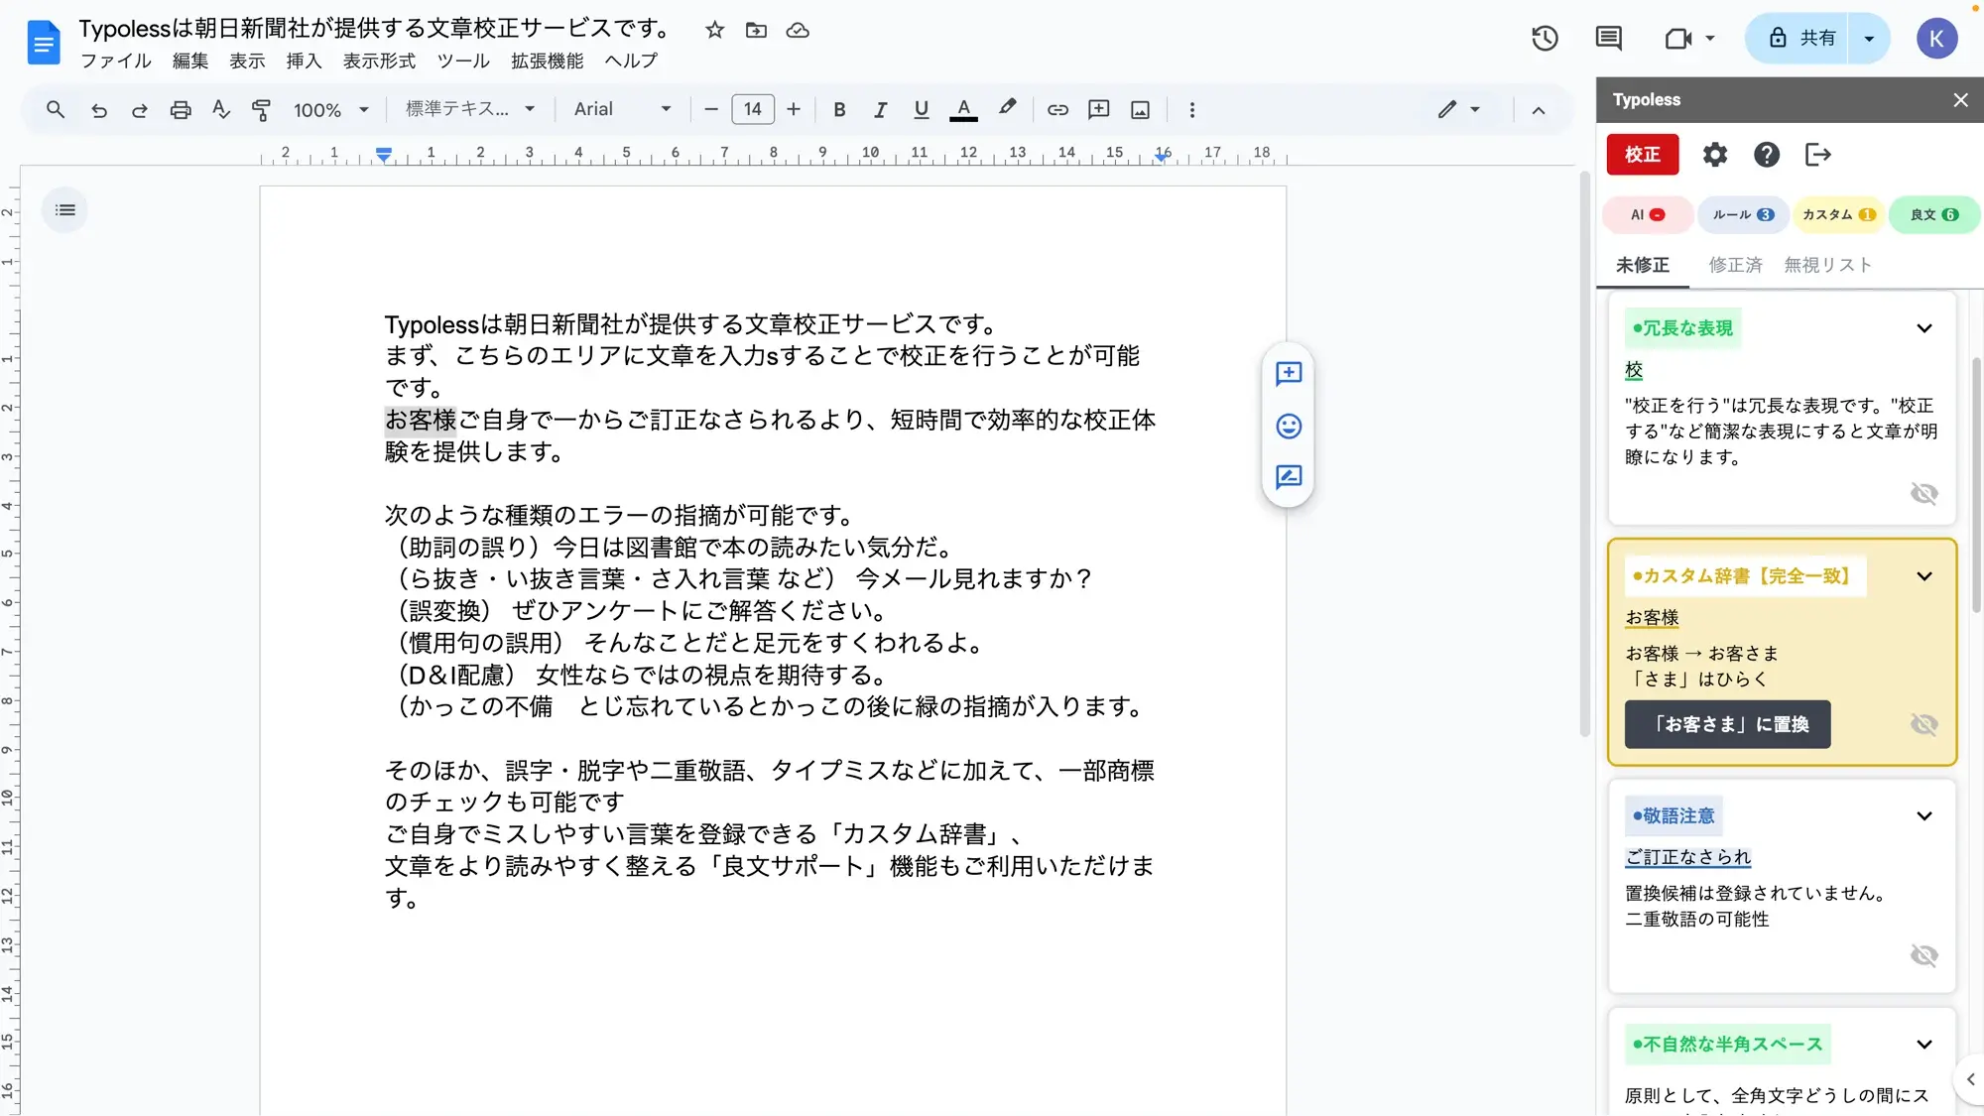Click the font size 14 field
This screenshot has height=1116, width=1984.
point(753,109)
